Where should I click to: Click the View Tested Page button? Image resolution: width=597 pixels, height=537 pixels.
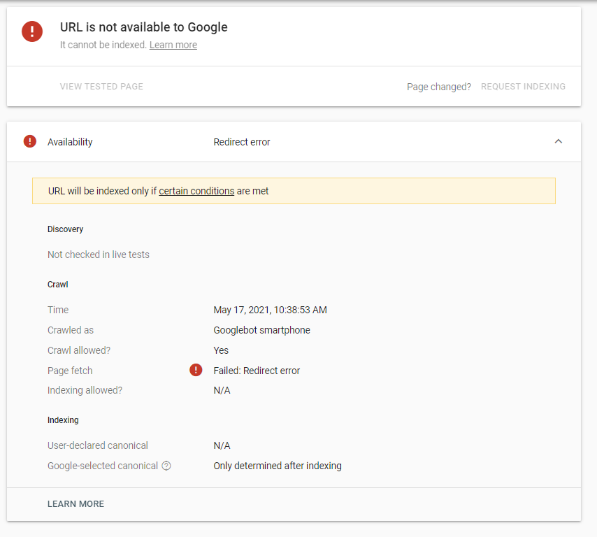(101, 87)
